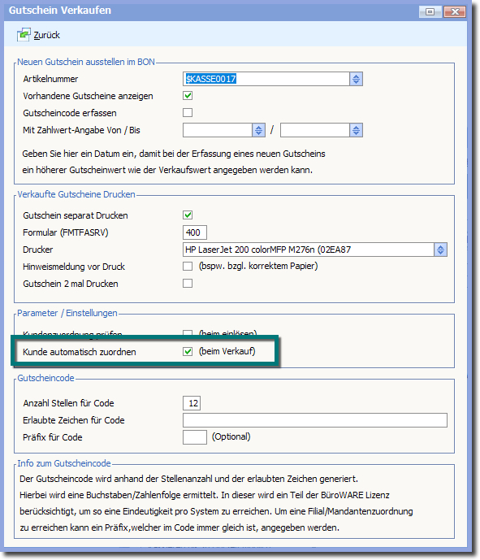This screenshot has height=560, width=480.
Task: Click the Drucker HP LaserJet field
Action: (309, 250)
